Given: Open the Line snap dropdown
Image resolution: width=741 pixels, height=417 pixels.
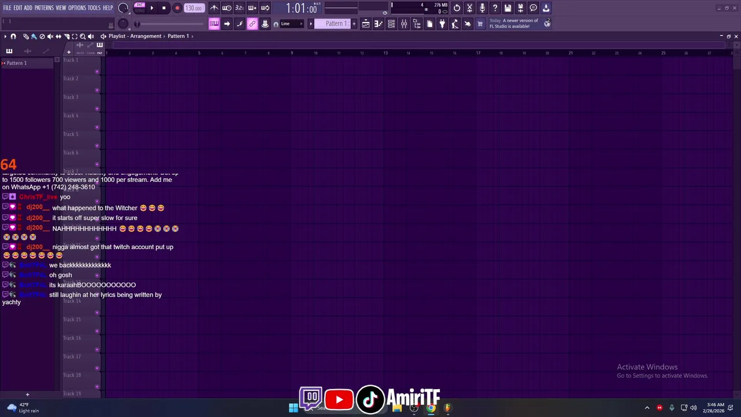Looking at the screenshot, I should pos(292,24).
